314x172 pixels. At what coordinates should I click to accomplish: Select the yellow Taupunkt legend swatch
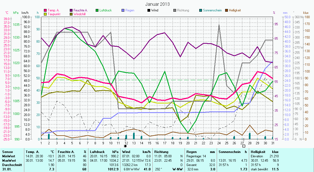click(x=45, y=14)
